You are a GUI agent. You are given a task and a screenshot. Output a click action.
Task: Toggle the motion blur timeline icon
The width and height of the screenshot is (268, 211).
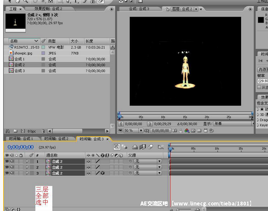click(151, 147)
